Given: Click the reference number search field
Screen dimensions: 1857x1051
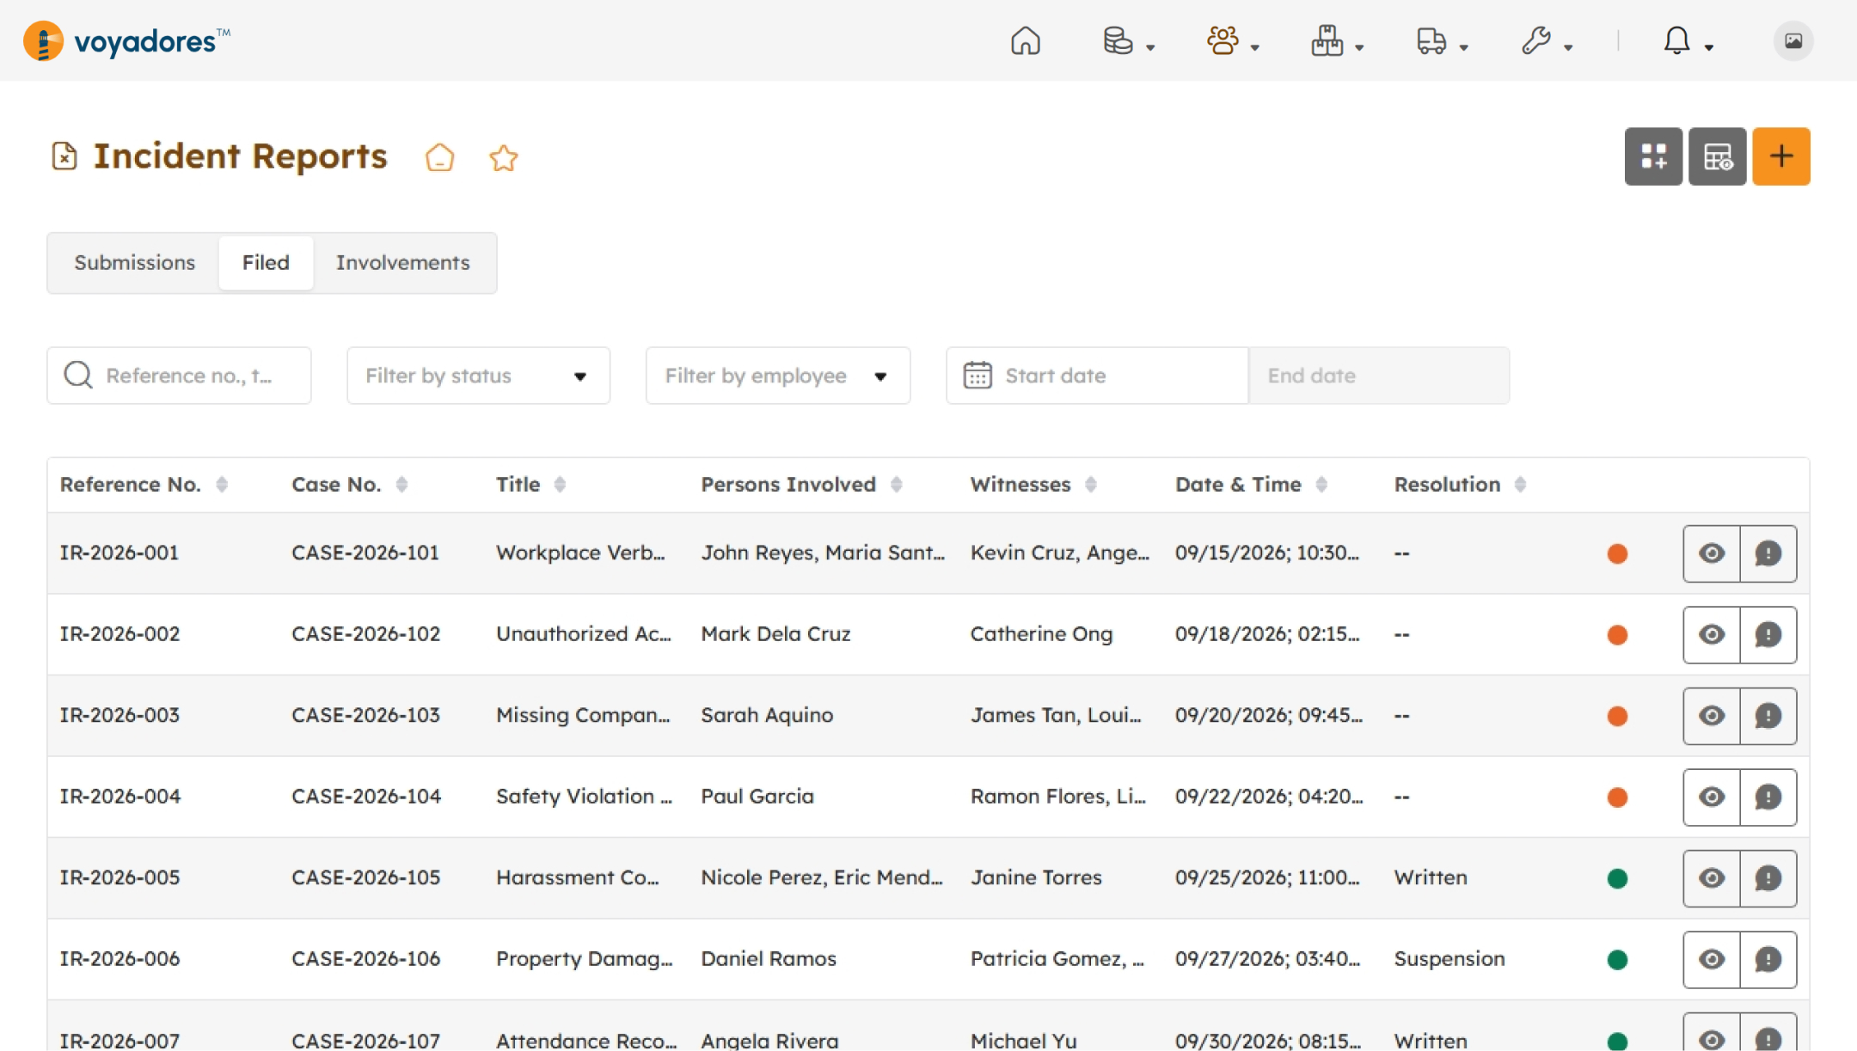Looking at the screenshot, I should point(179,376).
